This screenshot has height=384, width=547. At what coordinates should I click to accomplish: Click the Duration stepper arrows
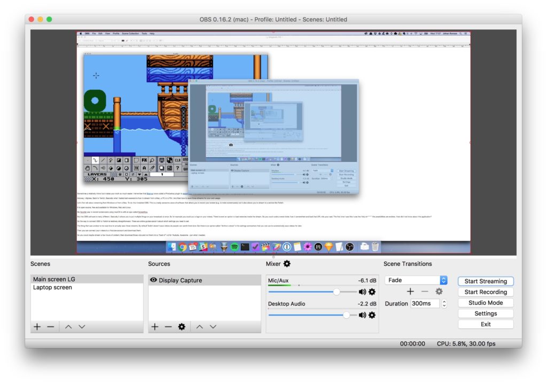coord(444,303)
